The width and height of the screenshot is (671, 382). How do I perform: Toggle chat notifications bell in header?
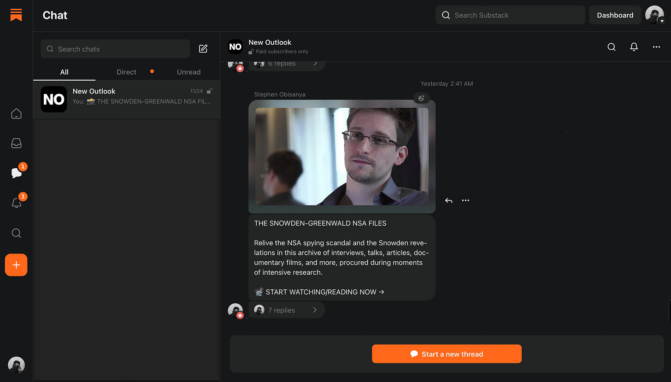[x=634, y=47]
